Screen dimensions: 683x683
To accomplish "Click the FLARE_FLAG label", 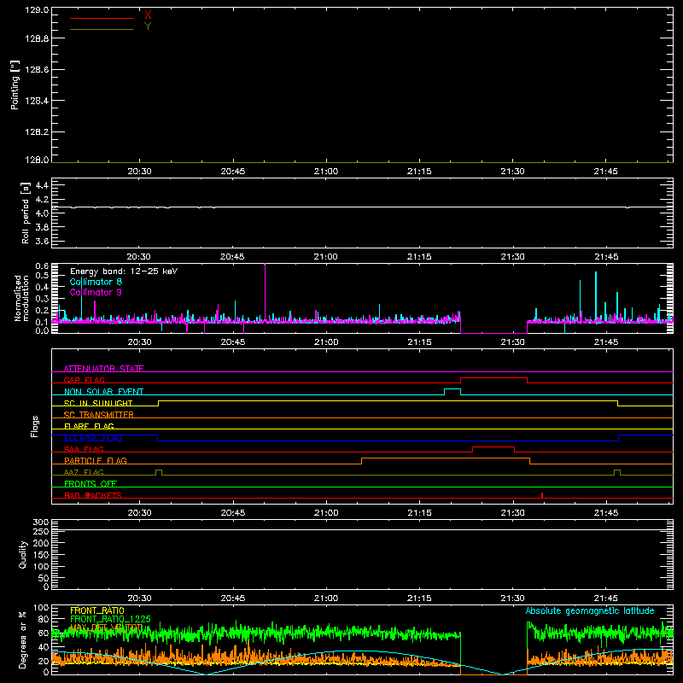I will (x=89, y=426).
